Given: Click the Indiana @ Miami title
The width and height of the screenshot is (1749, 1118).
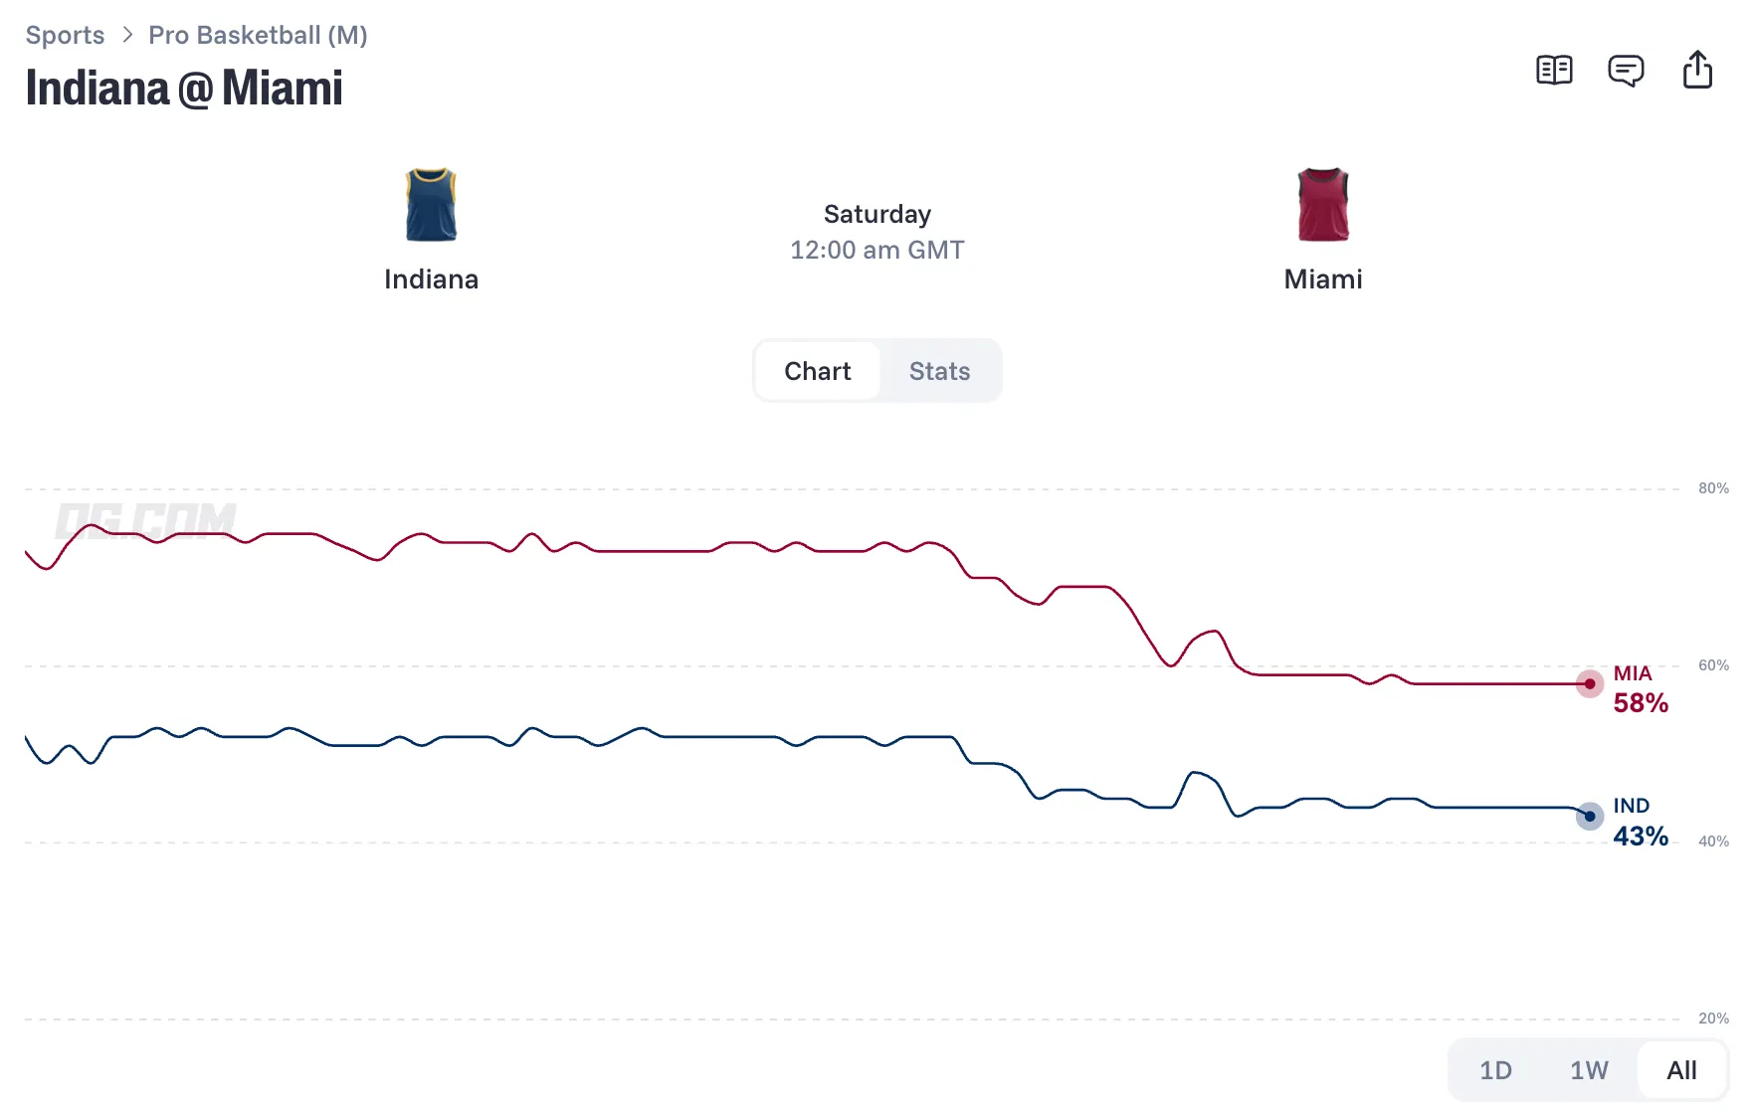Looking at the screenshot, I should point(184,88).
